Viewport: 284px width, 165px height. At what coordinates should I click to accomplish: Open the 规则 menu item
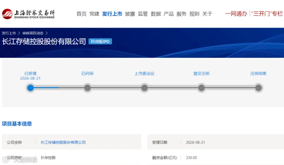click(x=194, y=14)
